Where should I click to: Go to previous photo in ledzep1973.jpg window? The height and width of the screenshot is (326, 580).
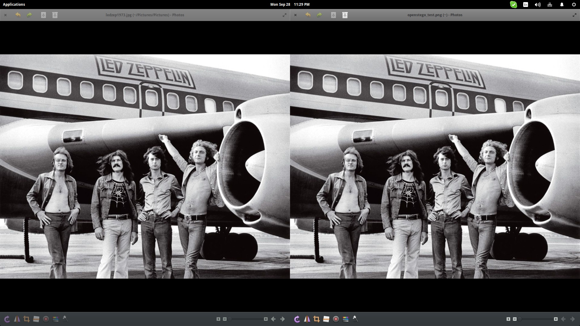click(x=273, y=319)
